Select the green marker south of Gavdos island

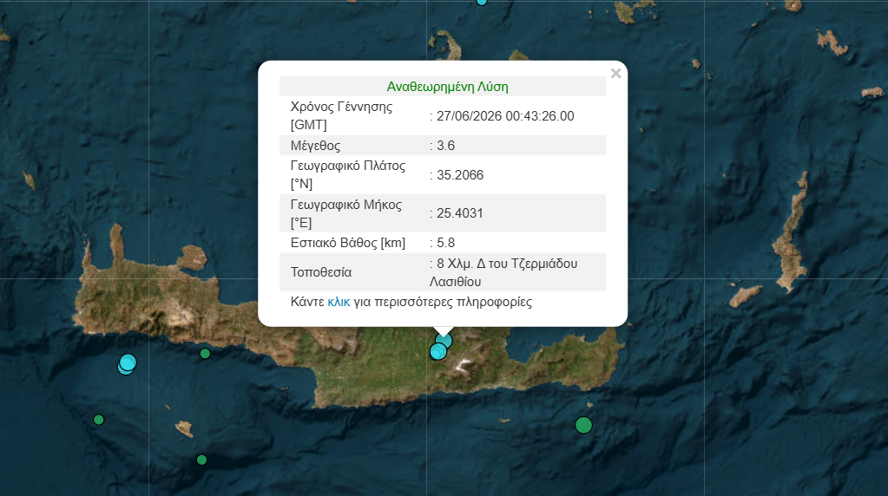coord(201,460)
